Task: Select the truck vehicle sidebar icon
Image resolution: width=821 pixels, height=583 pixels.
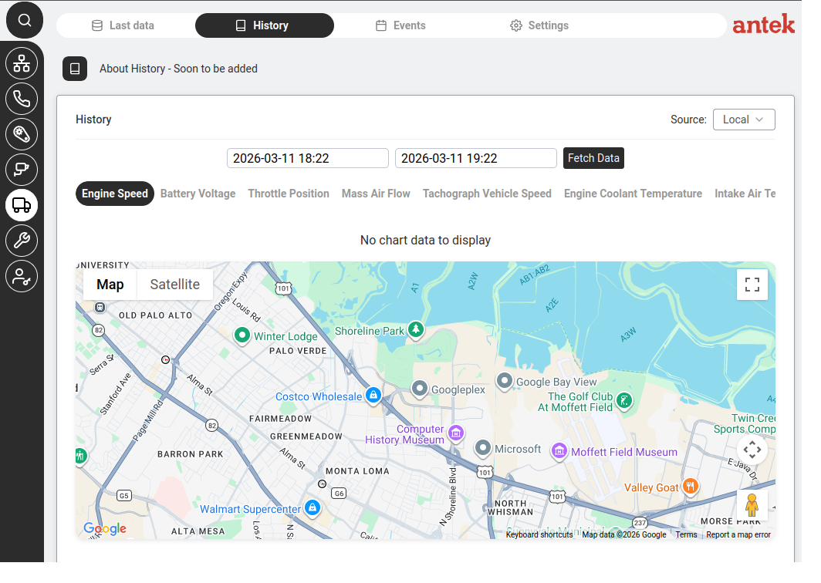Action: [22, 205]
